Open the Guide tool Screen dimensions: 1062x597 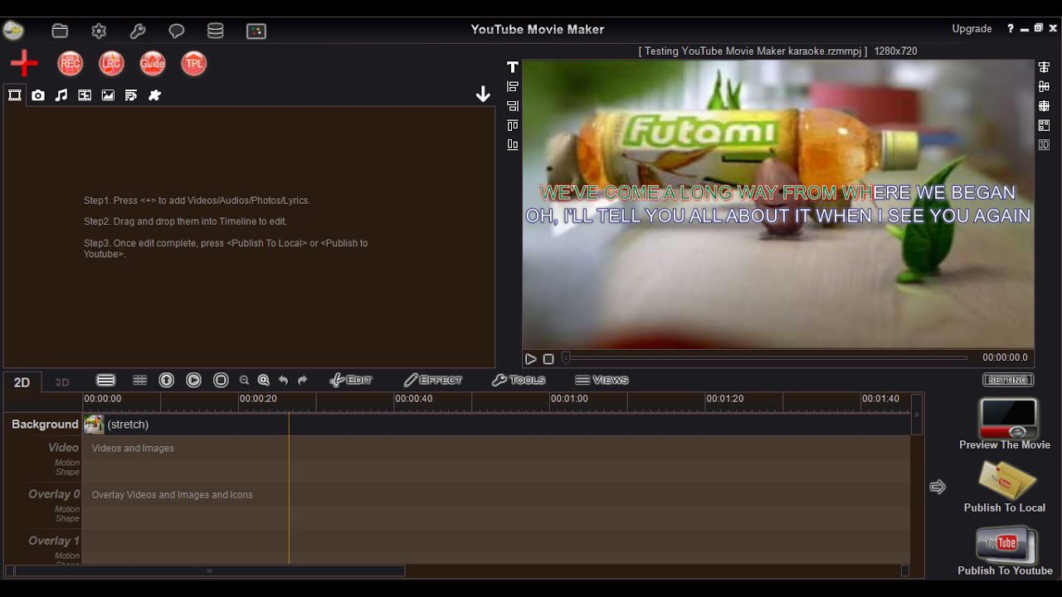152,63
